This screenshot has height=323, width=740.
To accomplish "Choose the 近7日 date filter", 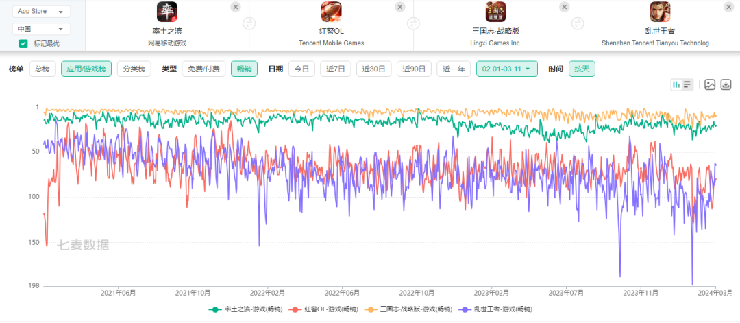I will (336, 69).
